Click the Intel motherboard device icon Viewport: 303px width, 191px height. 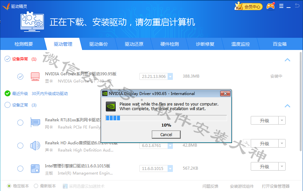pyautogui.click(x=35, y=168)
